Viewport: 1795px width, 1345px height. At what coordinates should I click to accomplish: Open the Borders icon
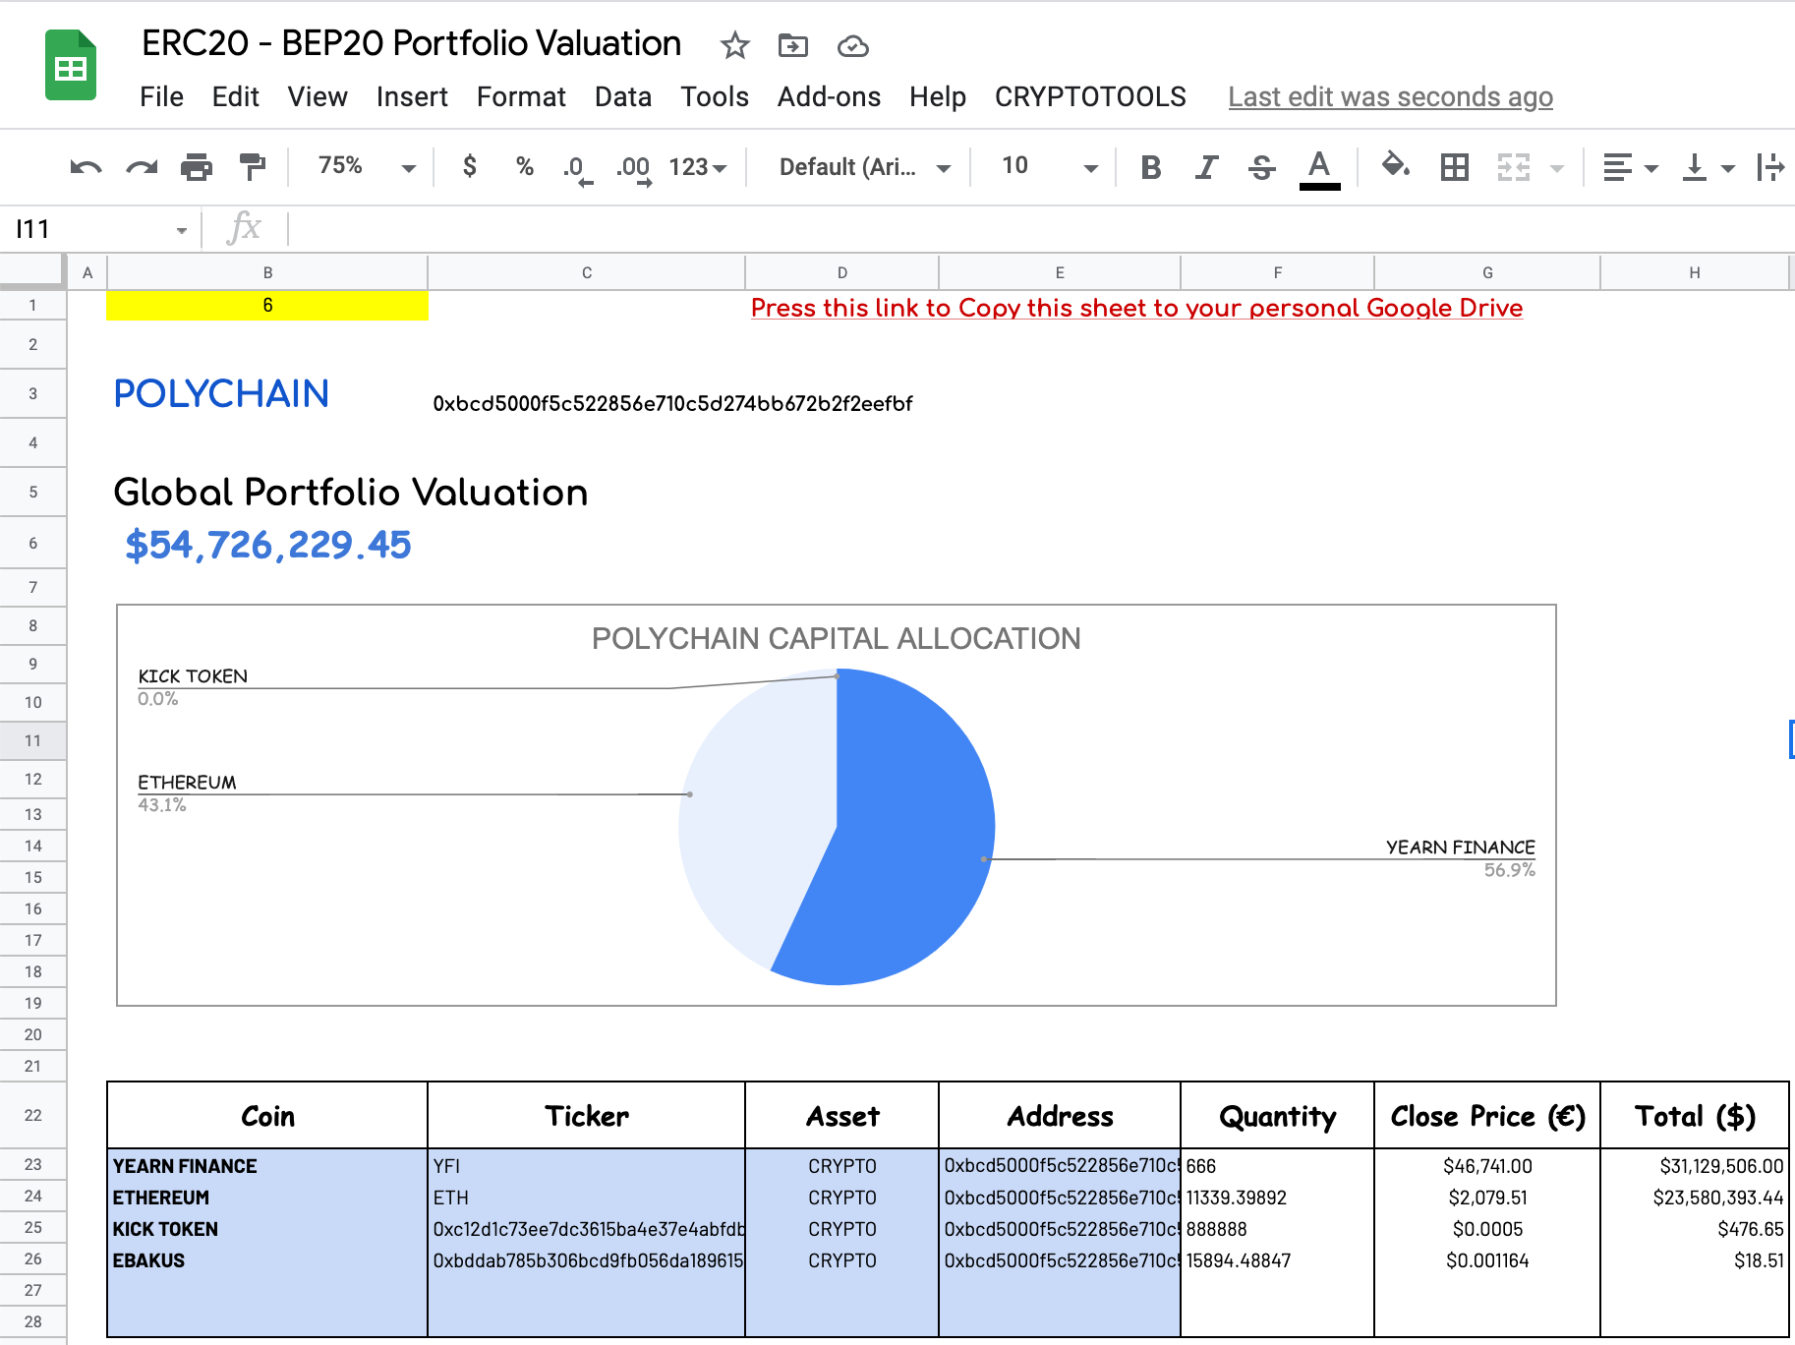pos(1455,166)
